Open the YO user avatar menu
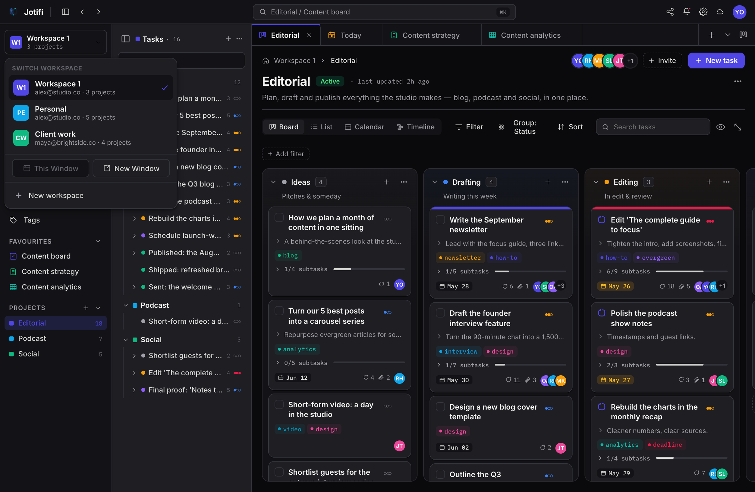 click(739, 12)
